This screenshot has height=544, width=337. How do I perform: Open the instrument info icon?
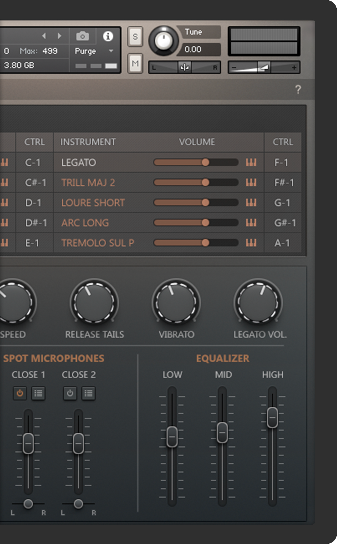coord(108,36)
